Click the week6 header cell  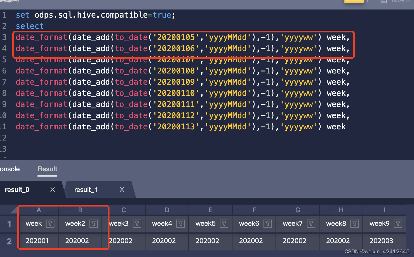[254, 224]
